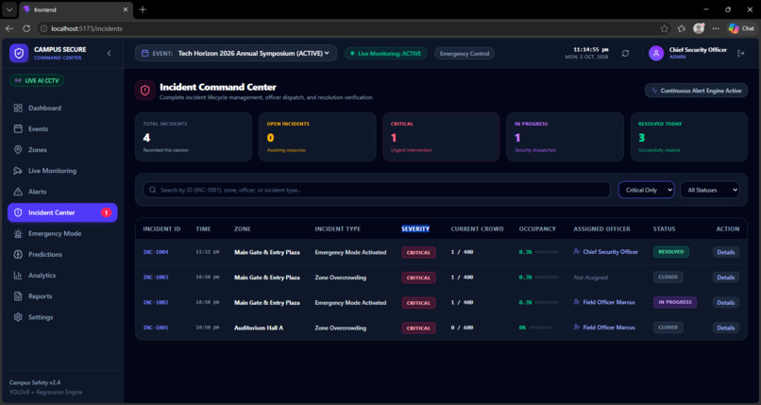The image size is (761, 405).
Task: Select the Open Incidents card
Action: pyautogui.click(x=317, y=137)
